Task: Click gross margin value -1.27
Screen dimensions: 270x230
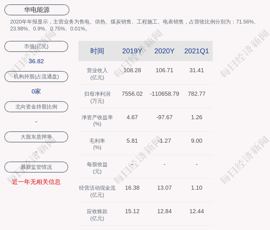Action: click(x=164, y=141)
